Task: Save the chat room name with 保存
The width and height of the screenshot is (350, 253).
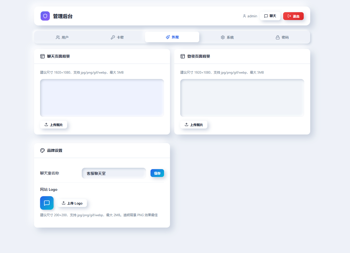Action: click(157, 173)
